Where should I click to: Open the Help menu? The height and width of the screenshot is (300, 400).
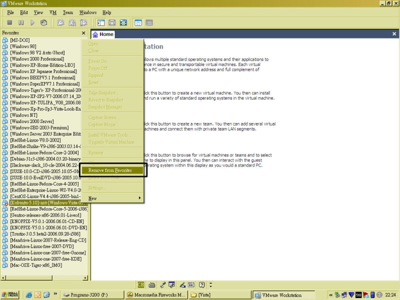(x=106, y=12)
